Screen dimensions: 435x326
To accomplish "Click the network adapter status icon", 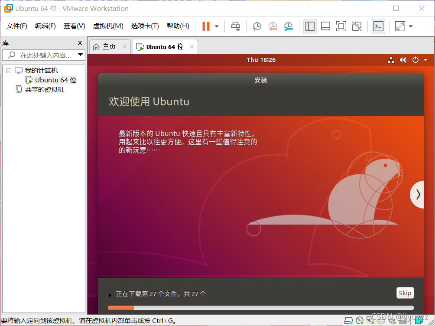I will click(x=371, y=321).
